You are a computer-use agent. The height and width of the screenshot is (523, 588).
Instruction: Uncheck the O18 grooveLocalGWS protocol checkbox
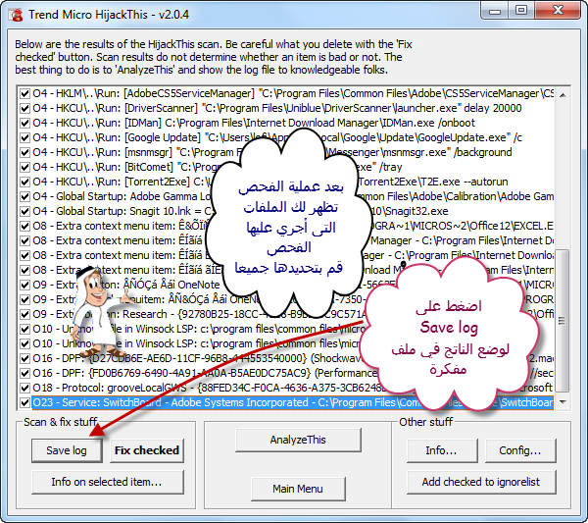(x=24, y=388)
